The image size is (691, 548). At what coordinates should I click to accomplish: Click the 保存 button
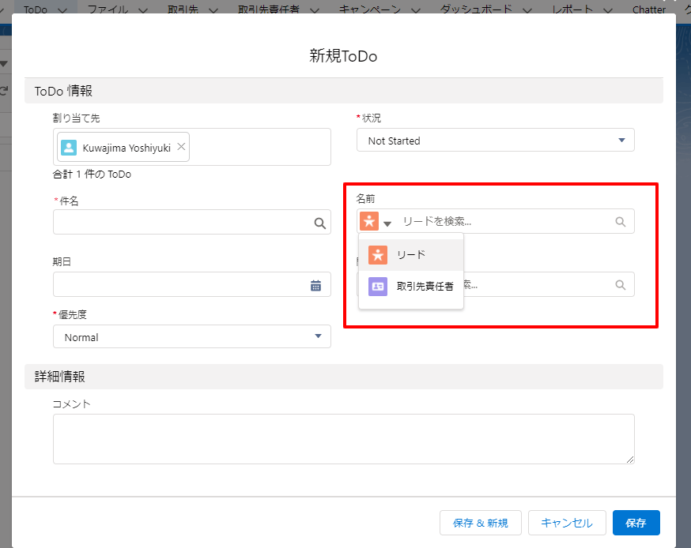(636, 523)
